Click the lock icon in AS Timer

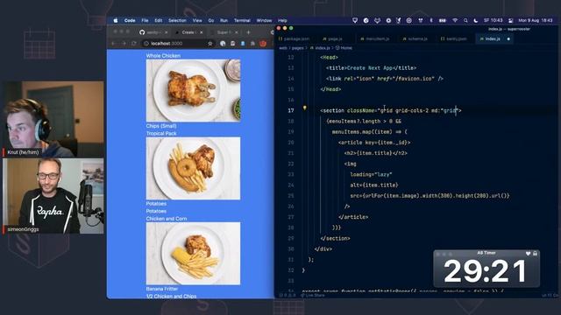(535, 253)
